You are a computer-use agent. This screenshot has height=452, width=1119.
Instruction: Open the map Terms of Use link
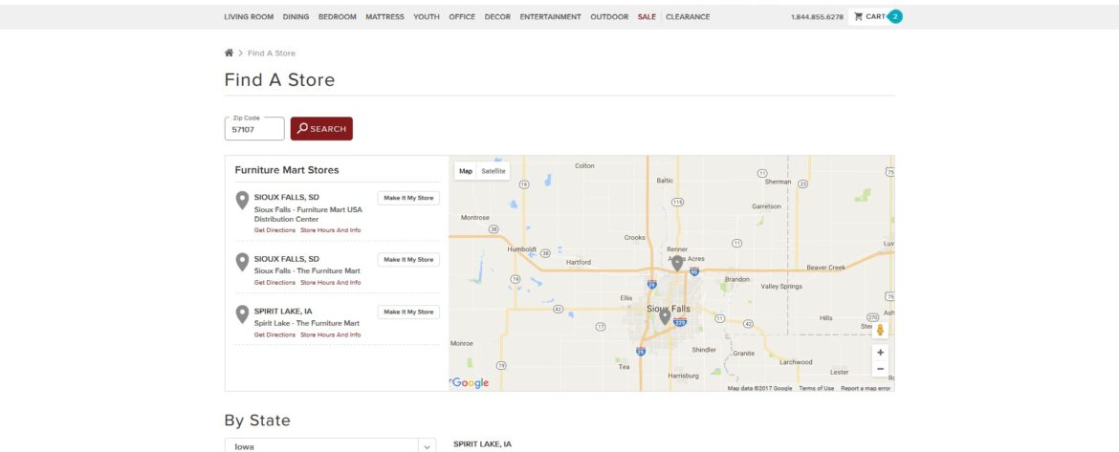pyautogui.click(x=817, y=388)
